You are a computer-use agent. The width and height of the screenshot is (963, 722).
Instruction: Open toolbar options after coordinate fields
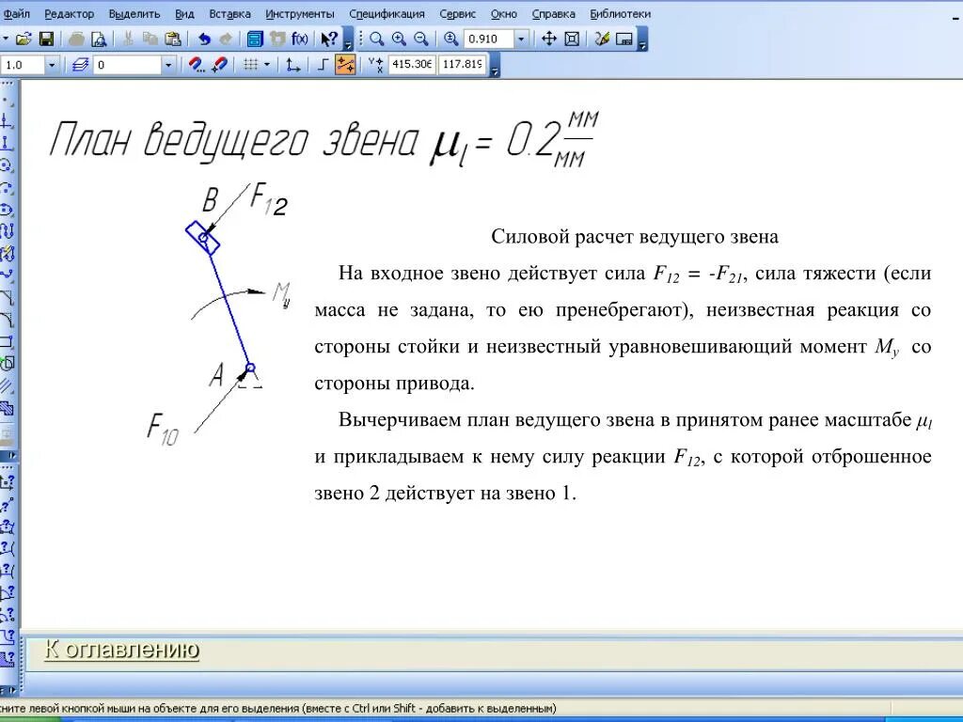pos(495,65)
